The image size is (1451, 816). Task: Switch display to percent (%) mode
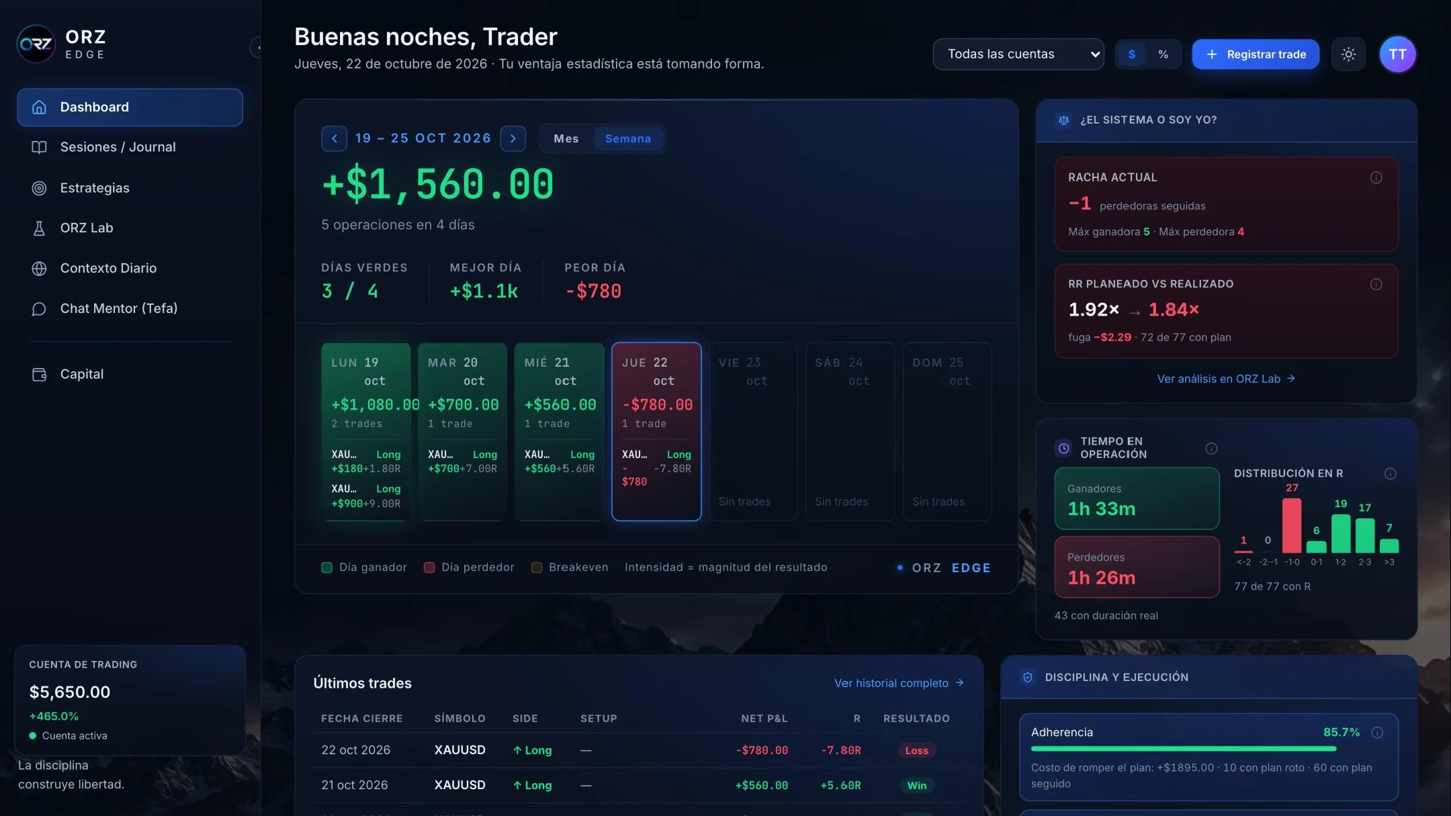1163,54
